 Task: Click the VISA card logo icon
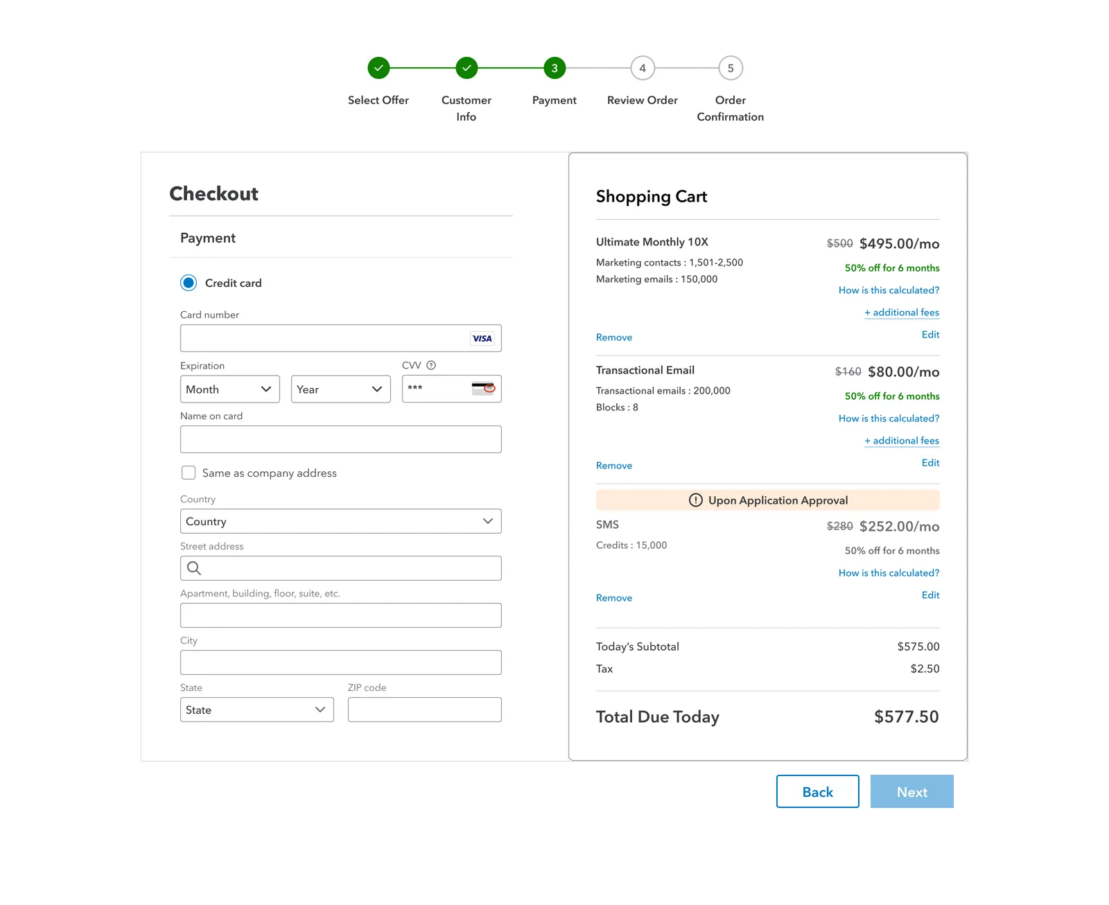click(x=482, y=338)
